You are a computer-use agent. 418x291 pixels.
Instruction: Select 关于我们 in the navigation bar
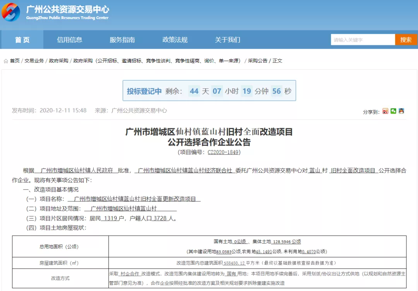[x=228, y=40]
